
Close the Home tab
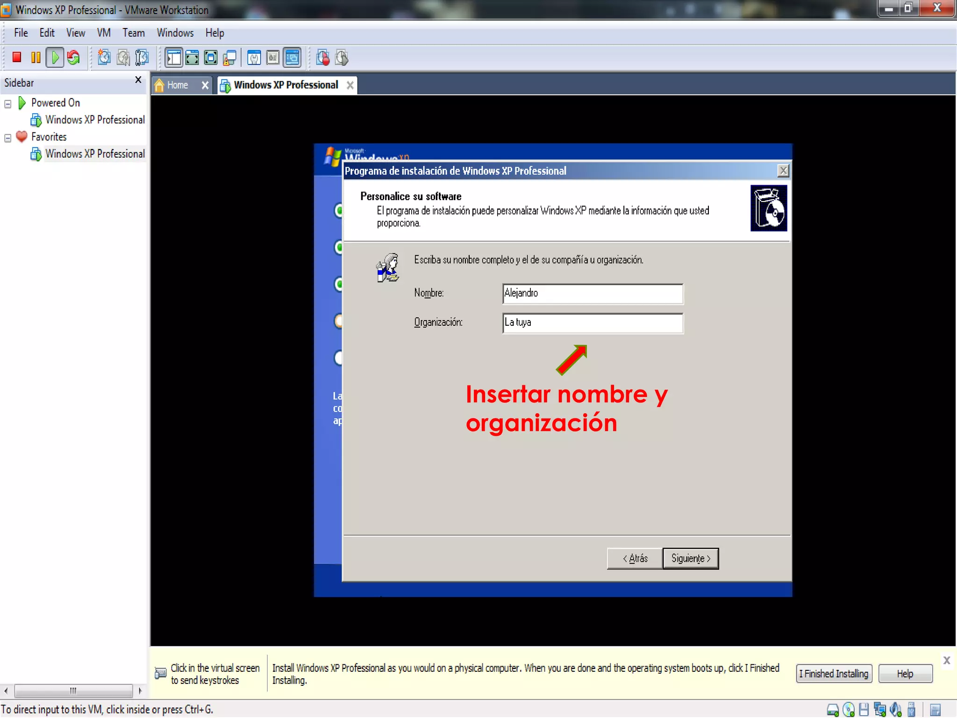coord(205,85)
